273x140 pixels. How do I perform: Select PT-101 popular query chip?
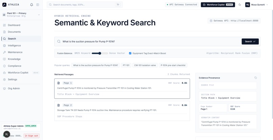[x=126, y=65]
